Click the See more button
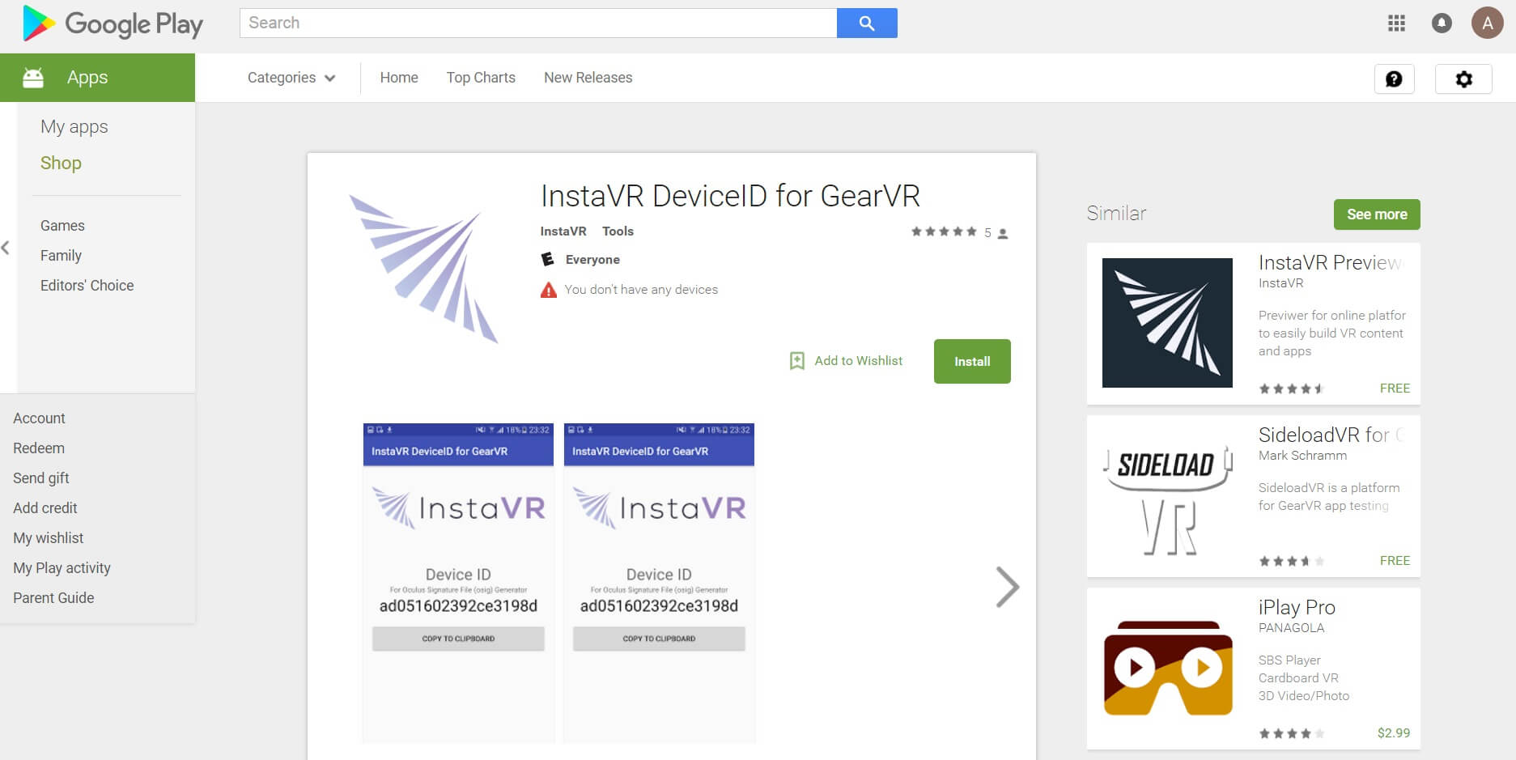 [x=1377, y=214]
